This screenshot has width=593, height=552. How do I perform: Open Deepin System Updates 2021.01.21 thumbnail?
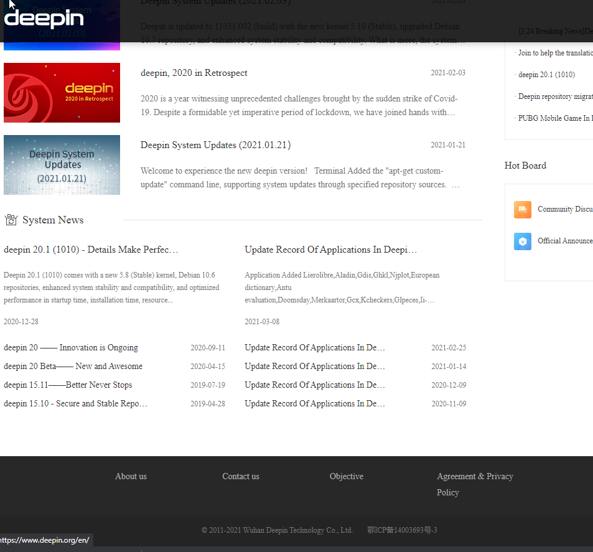(x=62, y=165)
